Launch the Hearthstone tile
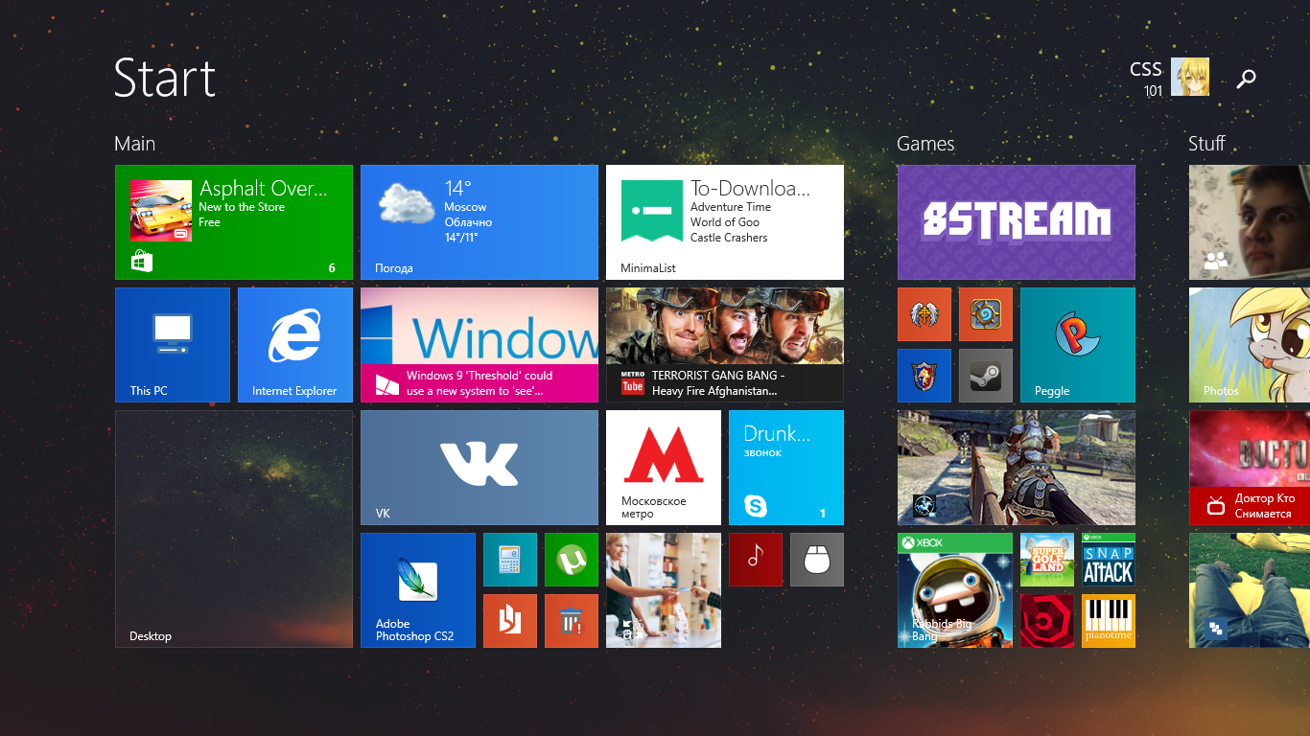Image resolution: width=1310 pixels, height=736 pixels. [x=986, y=314]
